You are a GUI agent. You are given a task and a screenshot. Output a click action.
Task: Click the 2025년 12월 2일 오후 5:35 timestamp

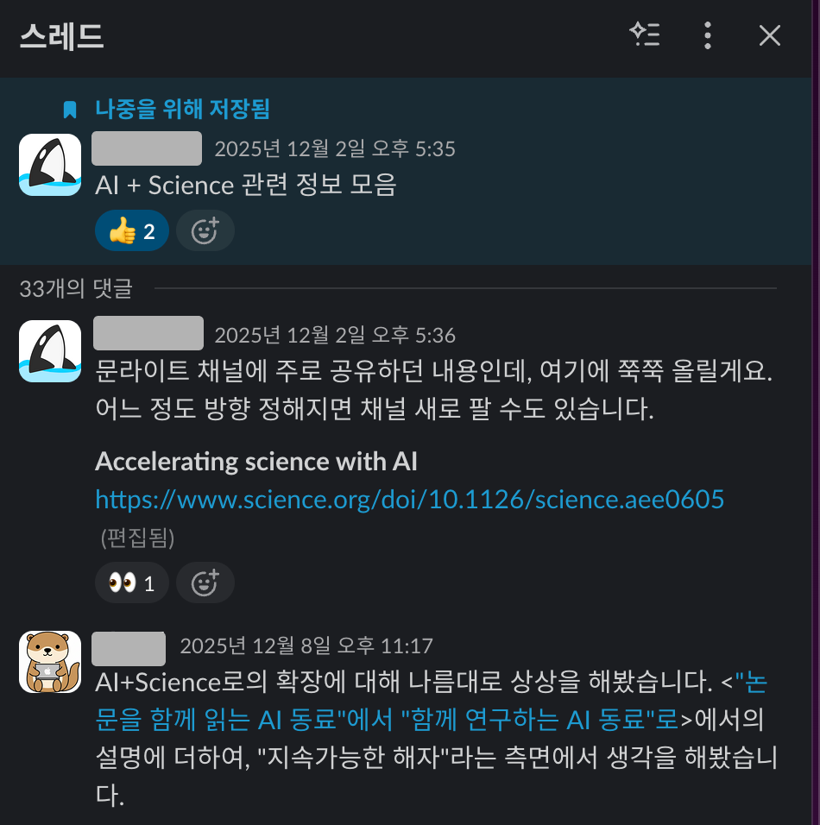pos(335,149)
